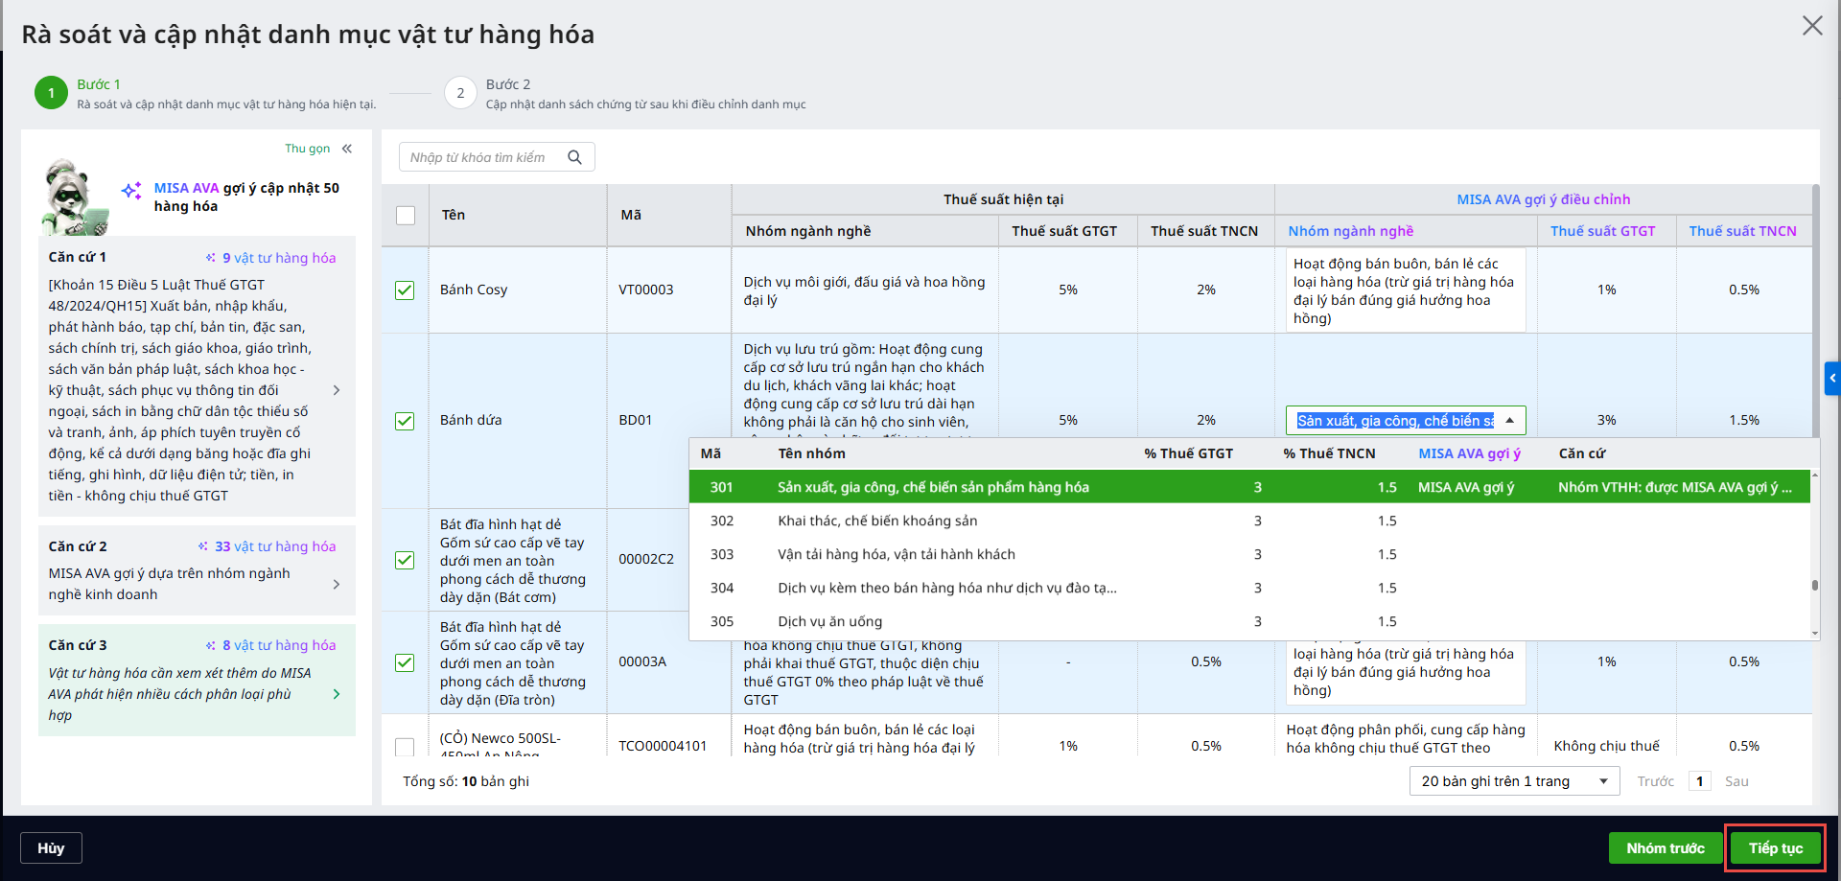
Task: Select option 303 Vận tải hàng hóa
Action: point(1249,554)
